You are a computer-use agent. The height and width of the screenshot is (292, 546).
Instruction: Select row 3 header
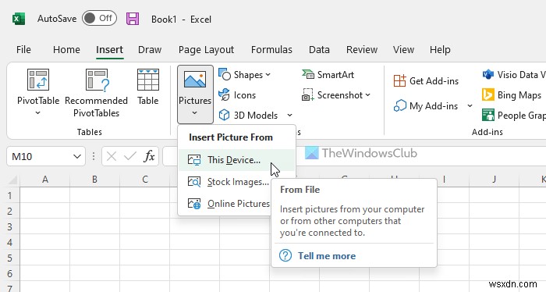(x=9, y=227)
